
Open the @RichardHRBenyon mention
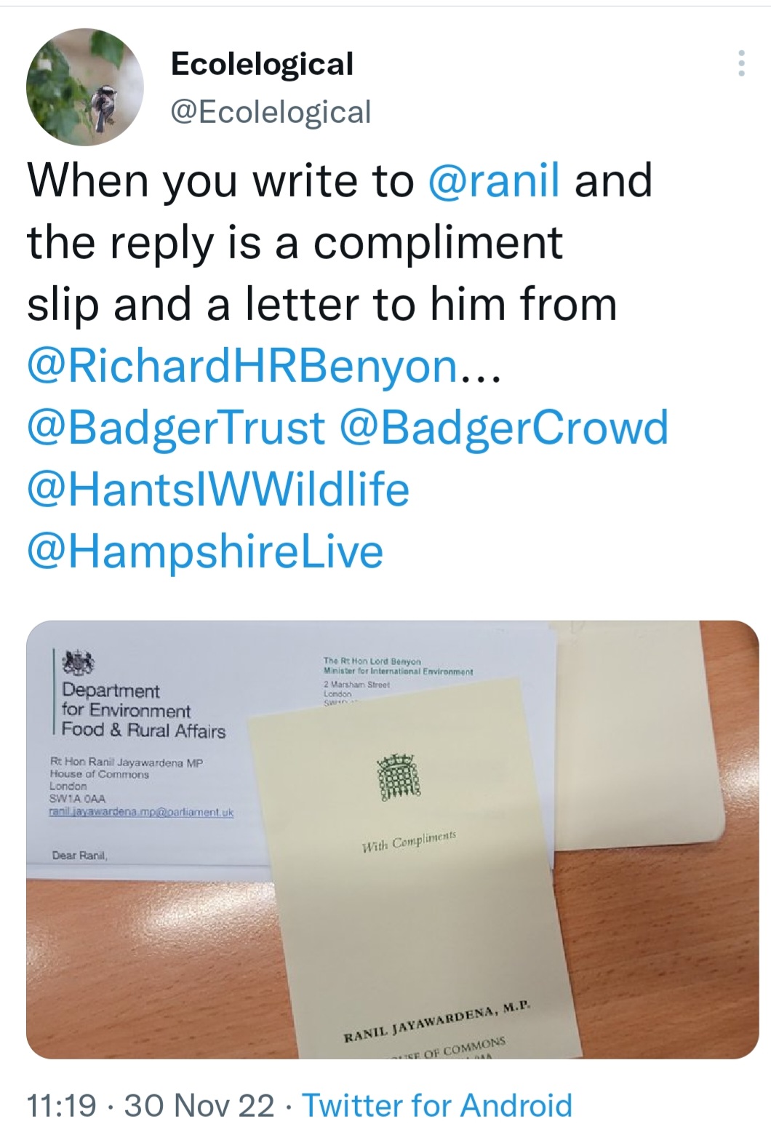[x=244, y=366]
